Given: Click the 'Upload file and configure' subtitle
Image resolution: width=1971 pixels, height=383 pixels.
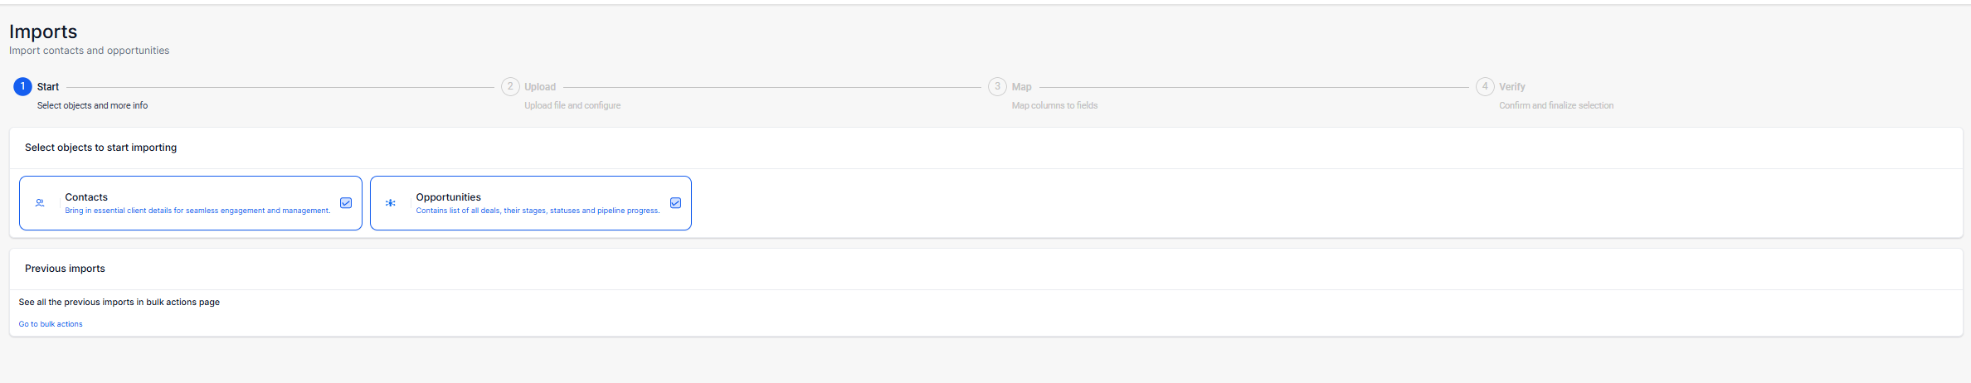Looking at the screenshot, I should pyautogui.click(x=572, y=105).
